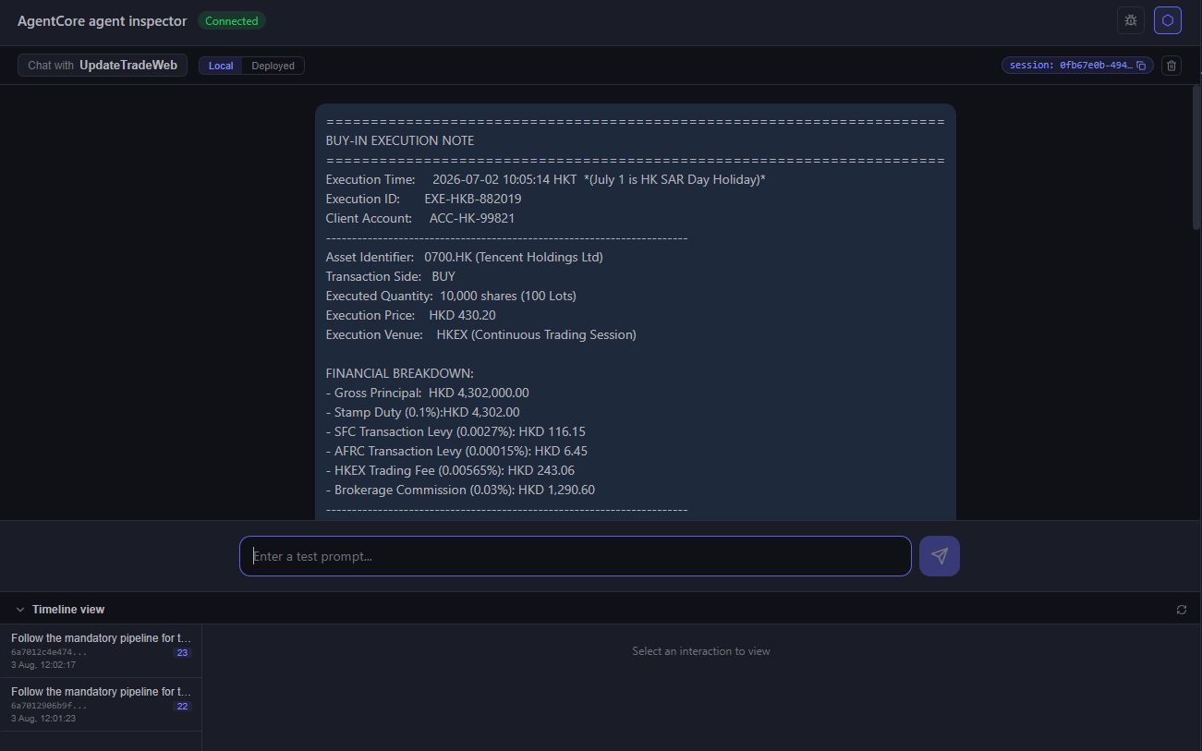Switch to Local mode
This screenshot has height=751, width=1202.
tap(221, 66)
